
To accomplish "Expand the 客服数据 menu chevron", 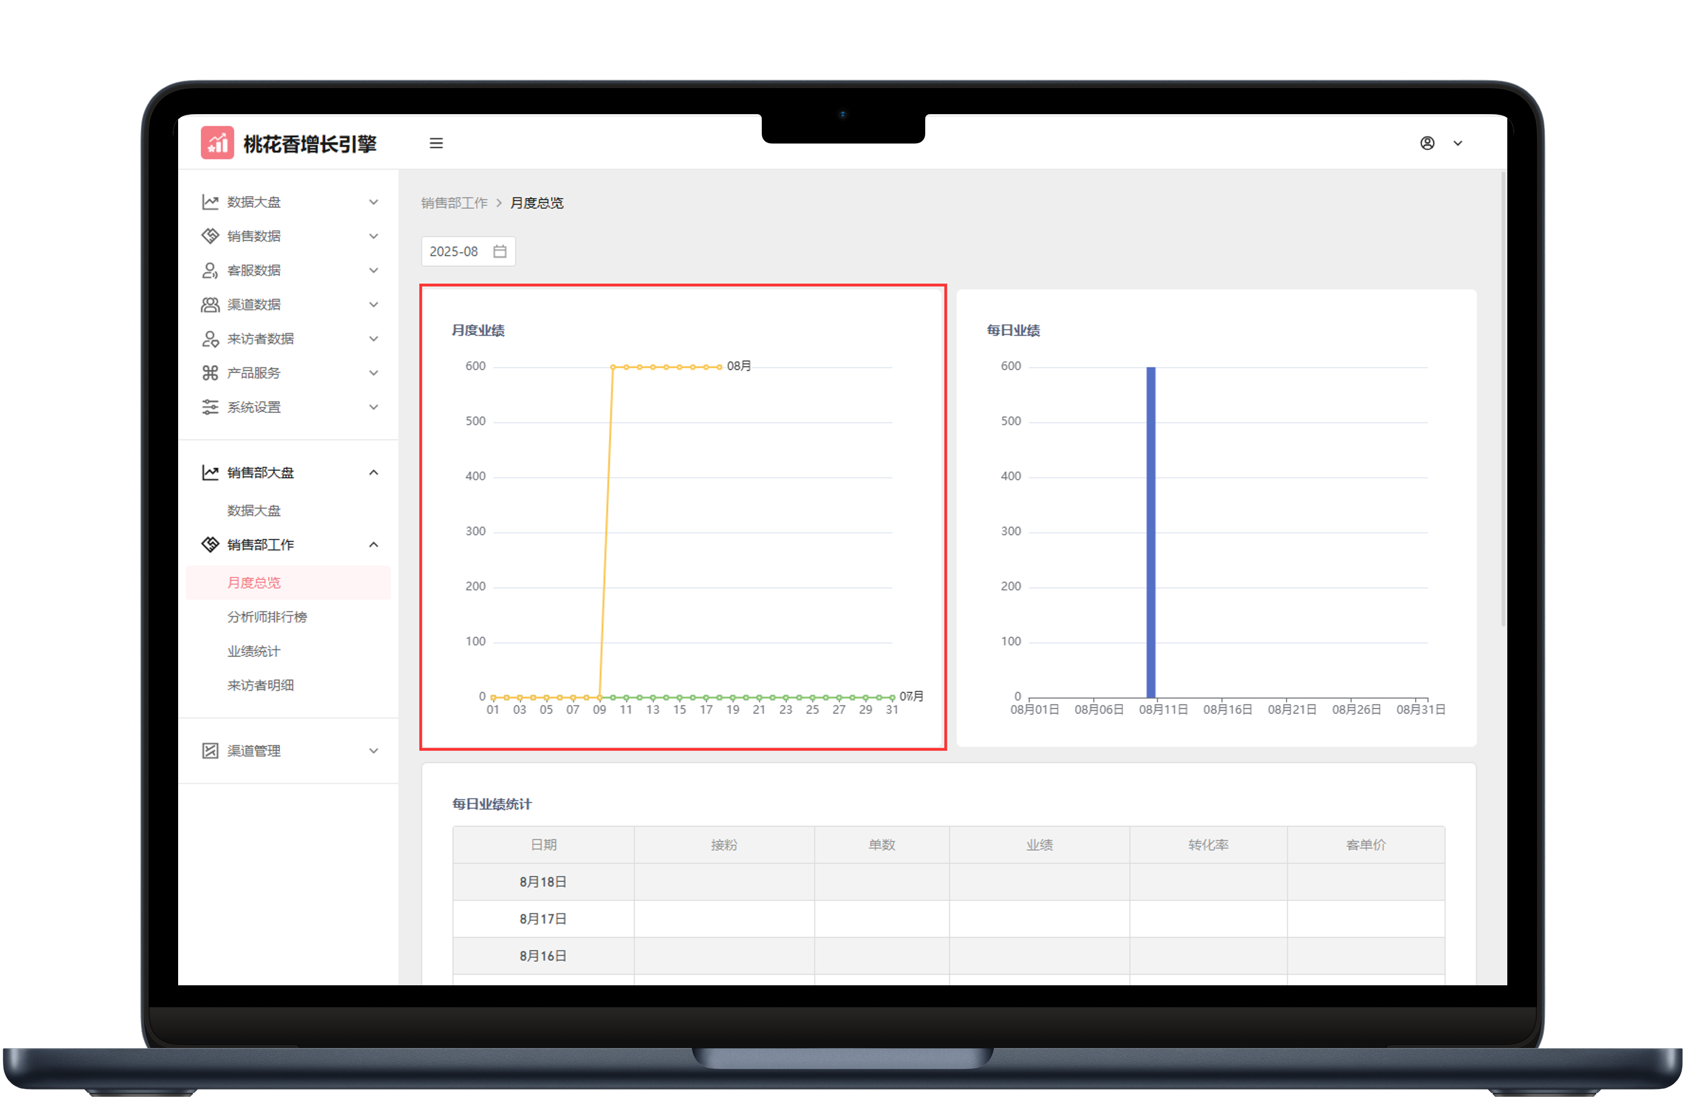I will click(x=374, y=270).
